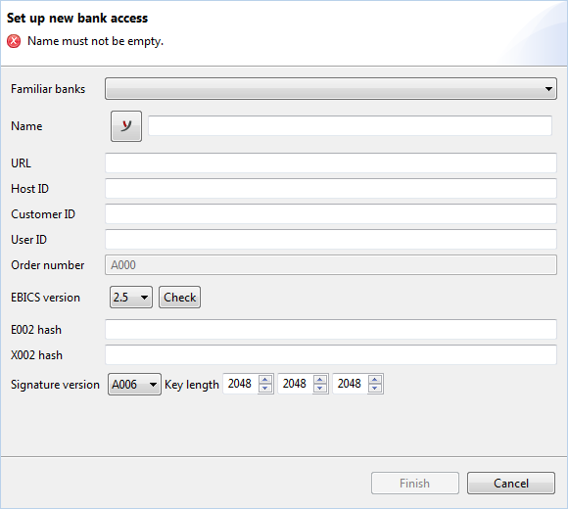Increase the first key length spinner
The image size is (568, 509).
click(x=265, y=380)
